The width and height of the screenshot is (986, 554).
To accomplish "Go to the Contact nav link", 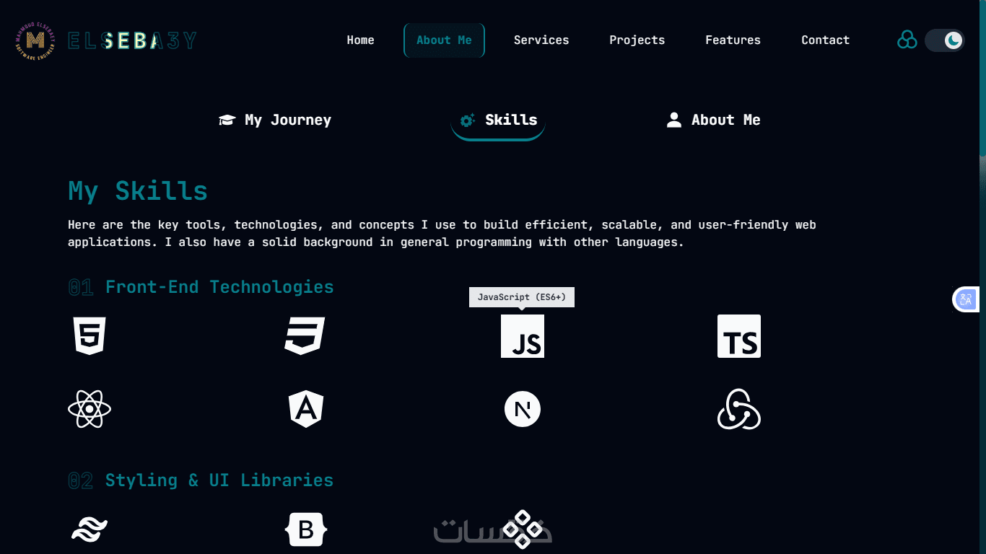I will [825, 40].
